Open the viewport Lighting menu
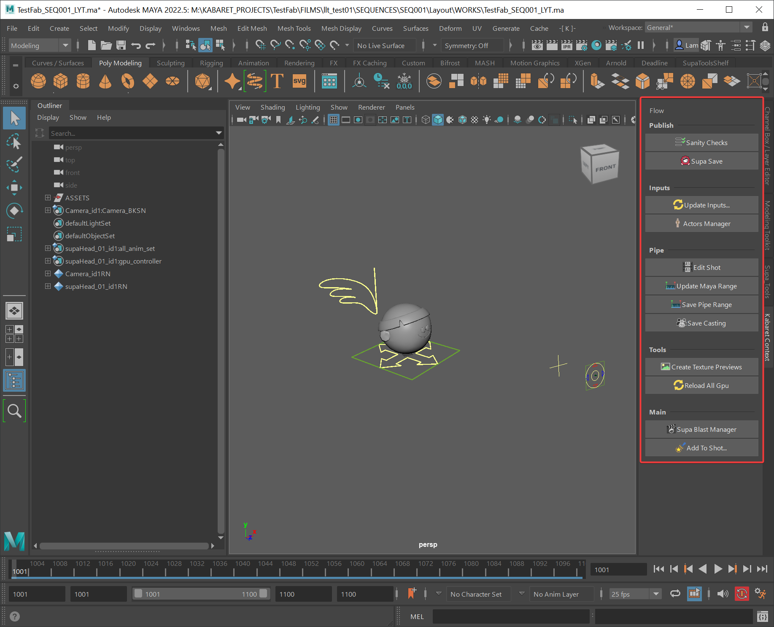Screen dimensions: 774x627 pos(307,108)
